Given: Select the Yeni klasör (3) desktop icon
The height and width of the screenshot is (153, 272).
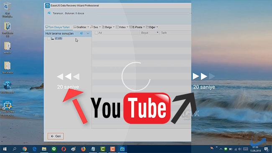Looking at the screenshot, I should (7, 29).
